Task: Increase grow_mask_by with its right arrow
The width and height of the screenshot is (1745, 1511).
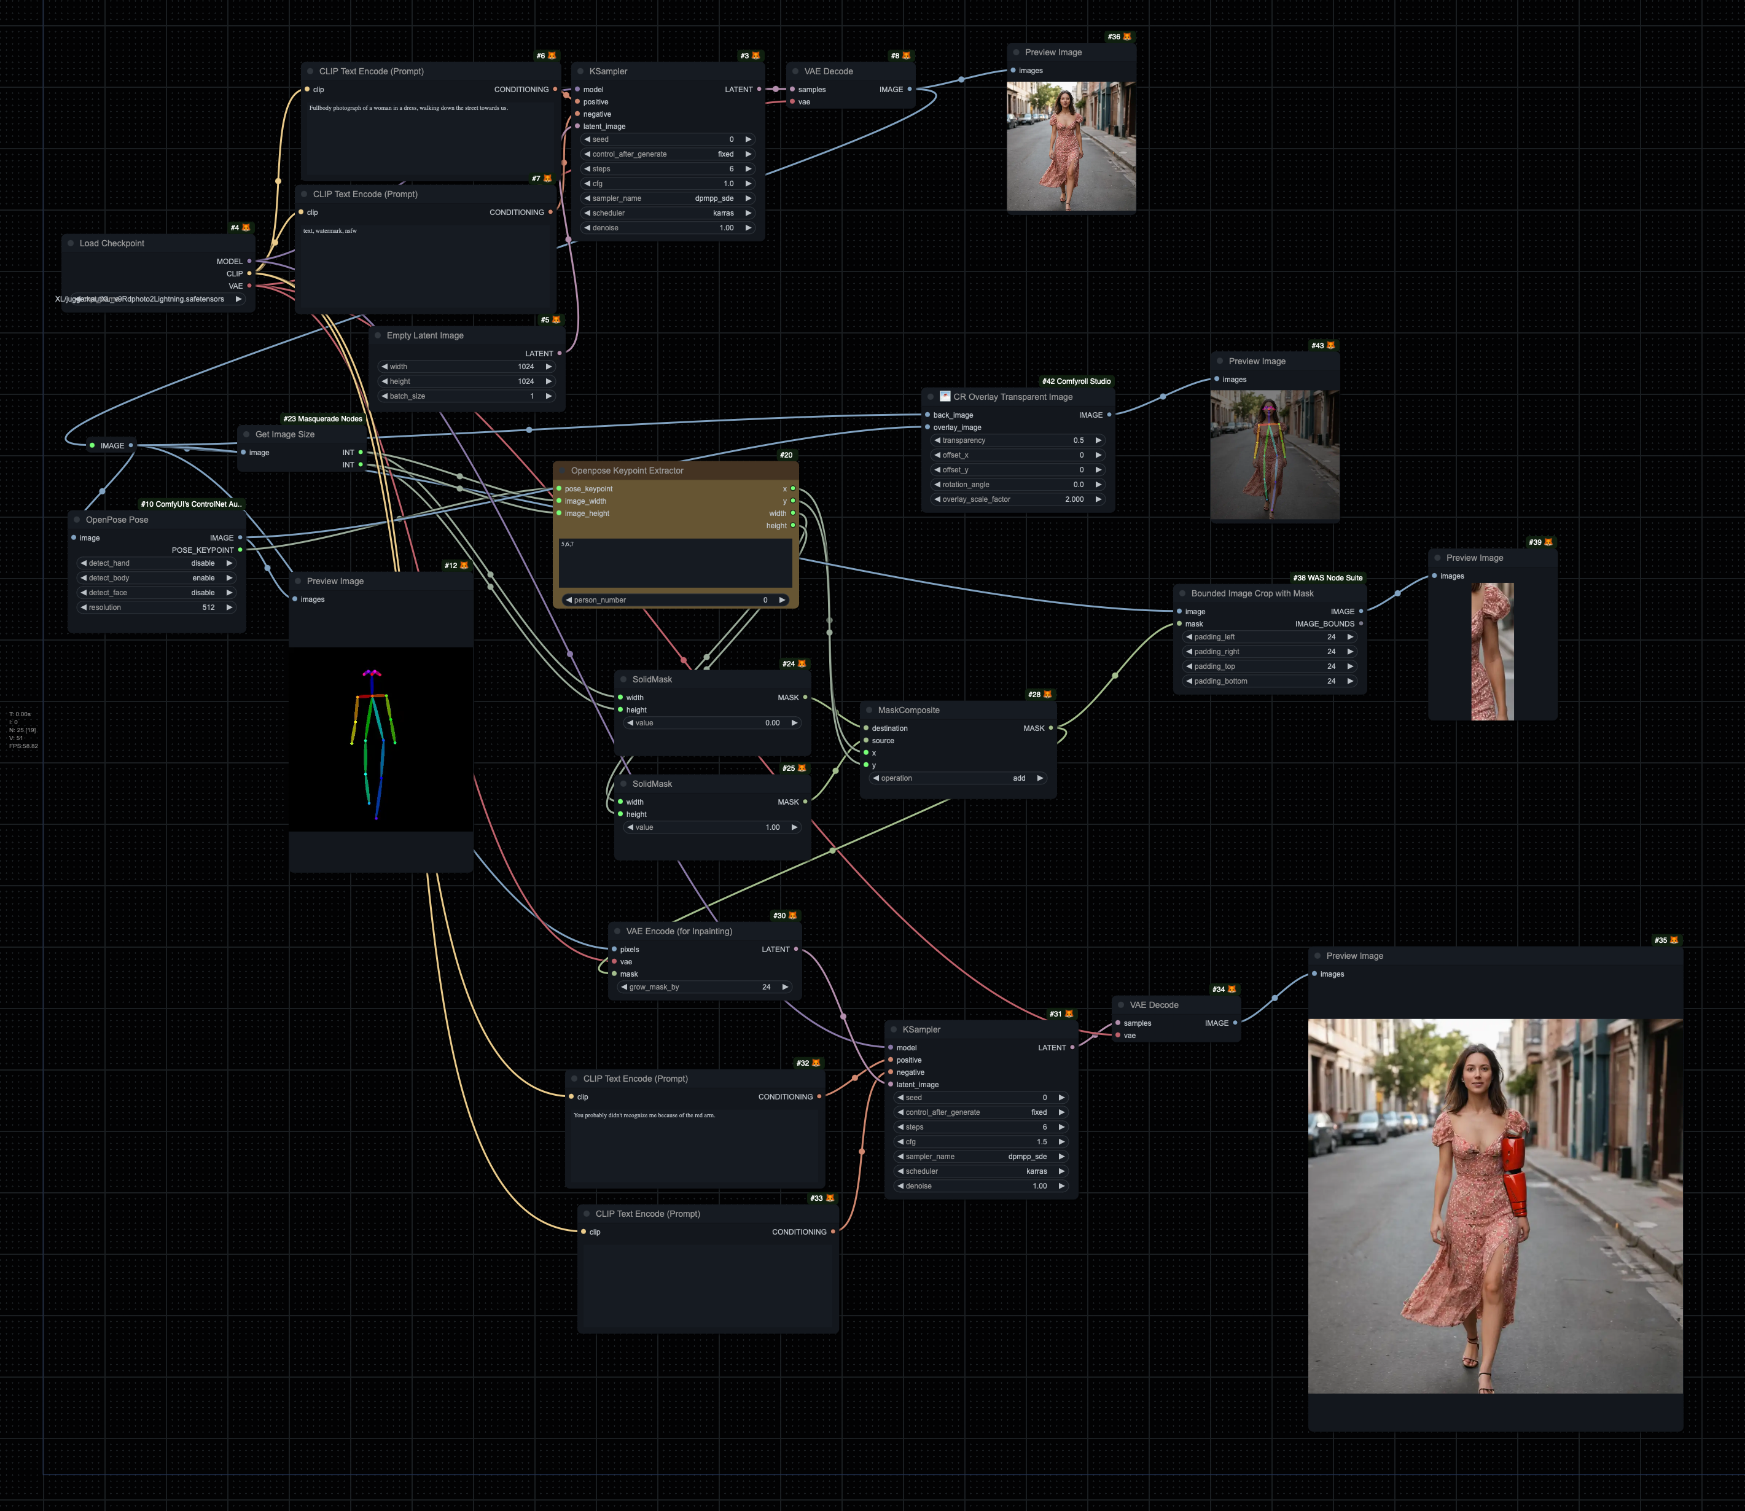Action: [x=785, y=986]
